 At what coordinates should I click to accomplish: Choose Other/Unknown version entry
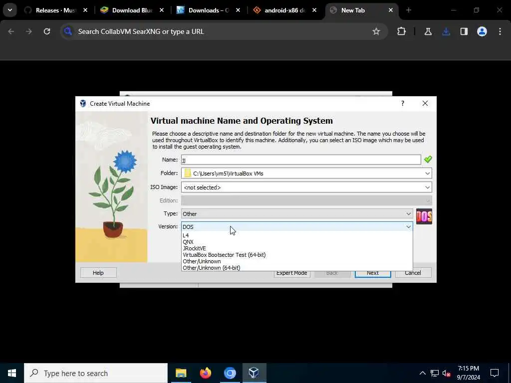pos(297,261)
